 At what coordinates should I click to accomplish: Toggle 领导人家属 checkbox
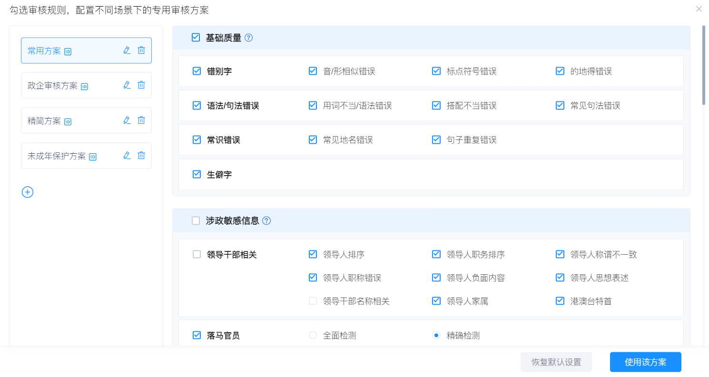(x=436, y=301)
